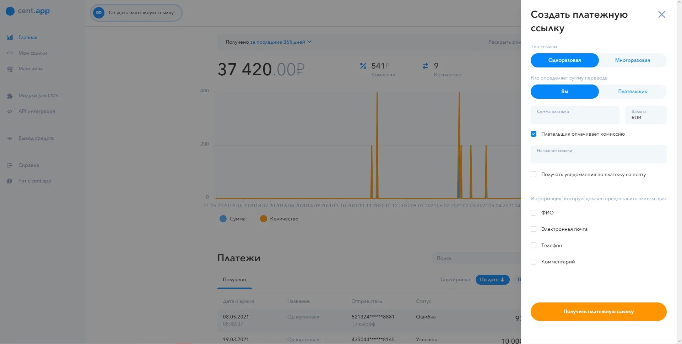Close the Создать платежную ссылку panel

(x=661, y=15)
